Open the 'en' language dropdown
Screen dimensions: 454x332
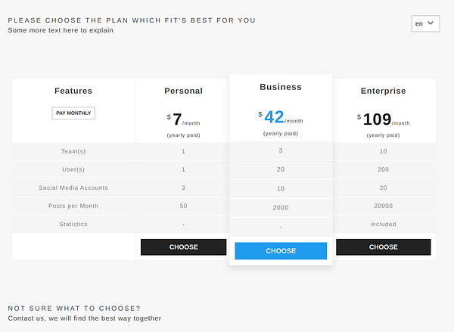[x=424, y=23]
